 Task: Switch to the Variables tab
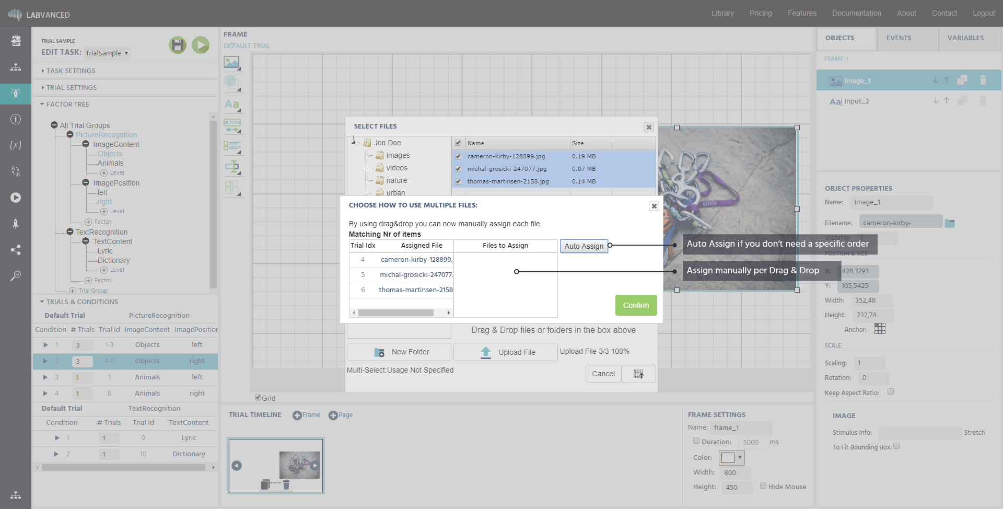pos(965,39)
